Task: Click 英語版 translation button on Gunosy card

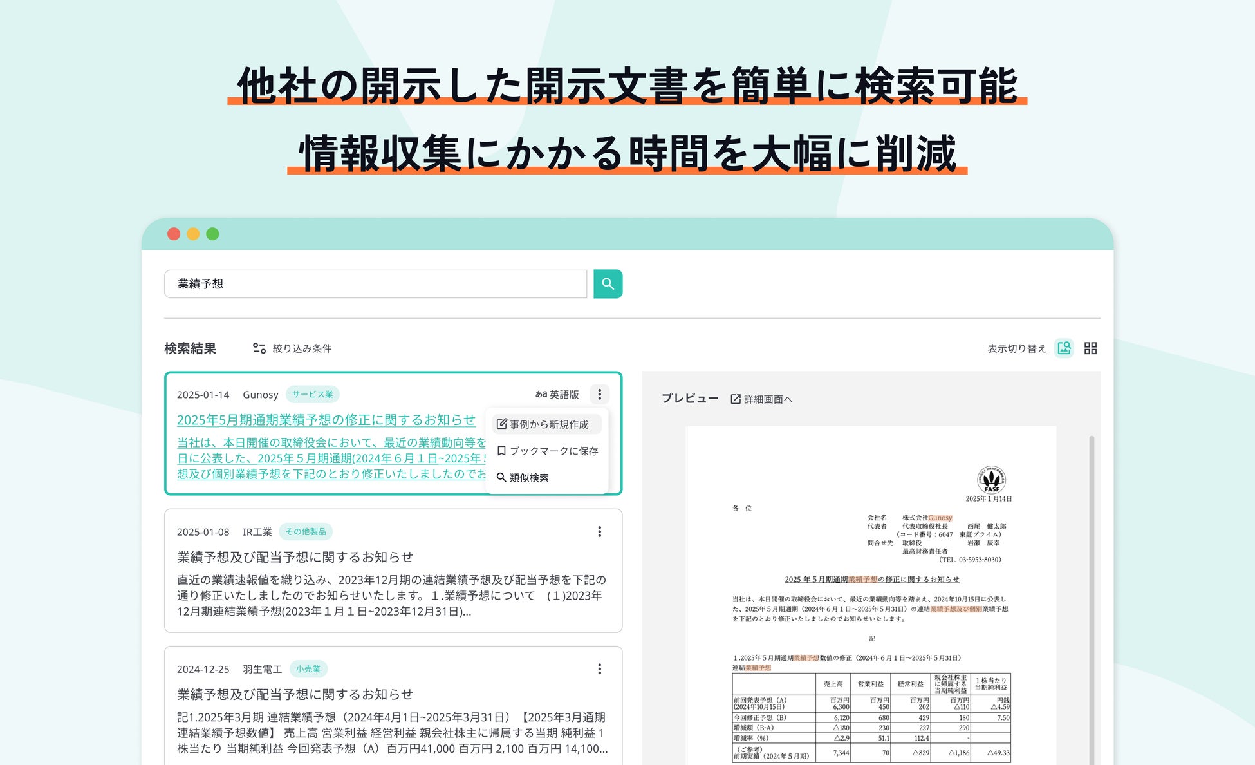Action: pos(557,394)
